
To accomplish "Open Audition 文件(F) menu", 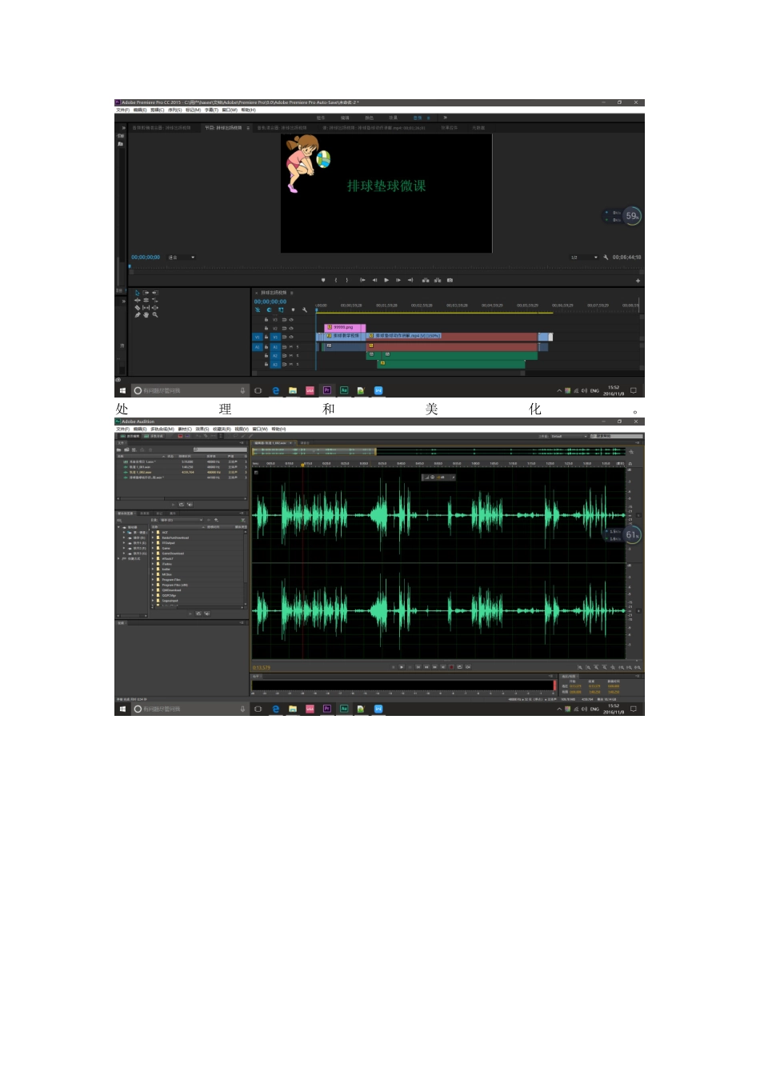I will pos(122,429).
